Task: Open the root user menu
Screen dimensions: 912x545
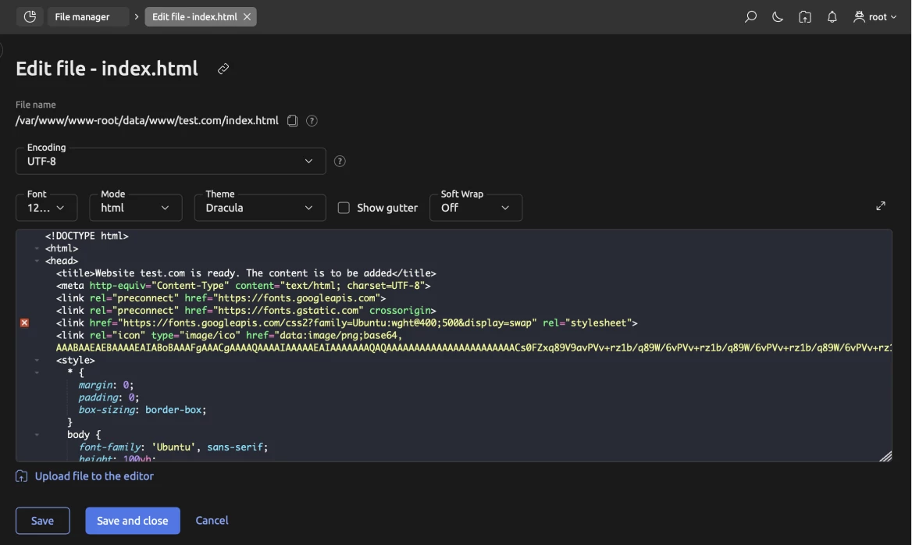Action: 875,17
